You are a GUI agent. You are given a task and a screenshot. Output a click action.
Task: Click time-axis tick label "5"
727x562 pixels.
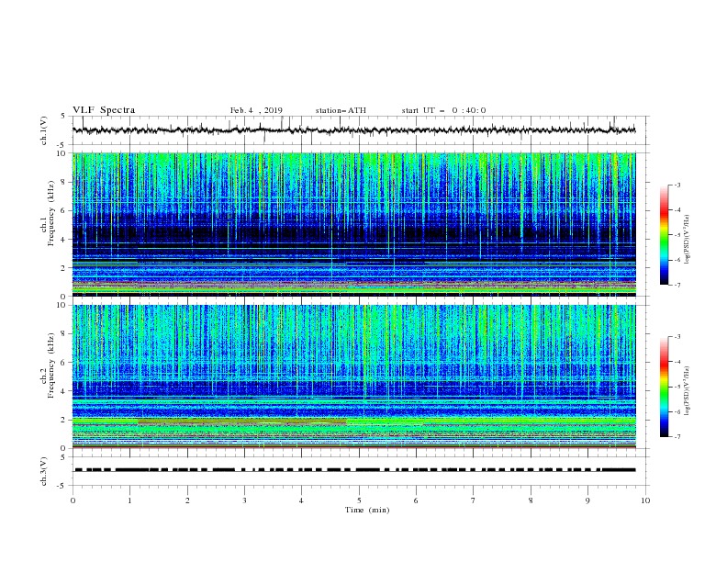click(359, 500)
